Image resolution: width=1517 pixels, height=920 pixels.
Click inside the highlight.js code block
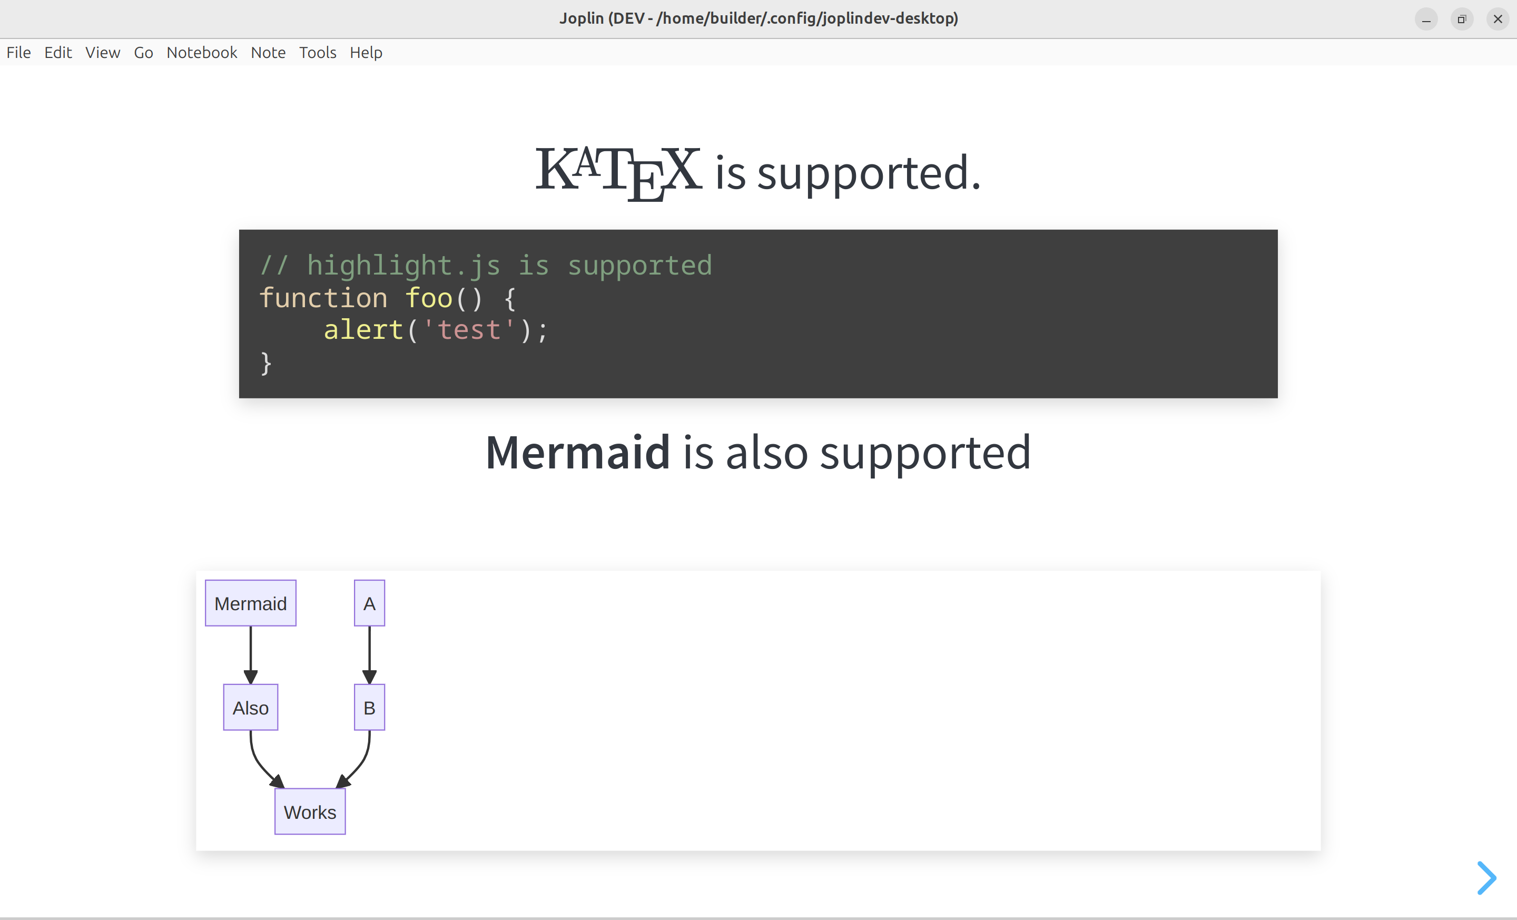coord(757,314)
